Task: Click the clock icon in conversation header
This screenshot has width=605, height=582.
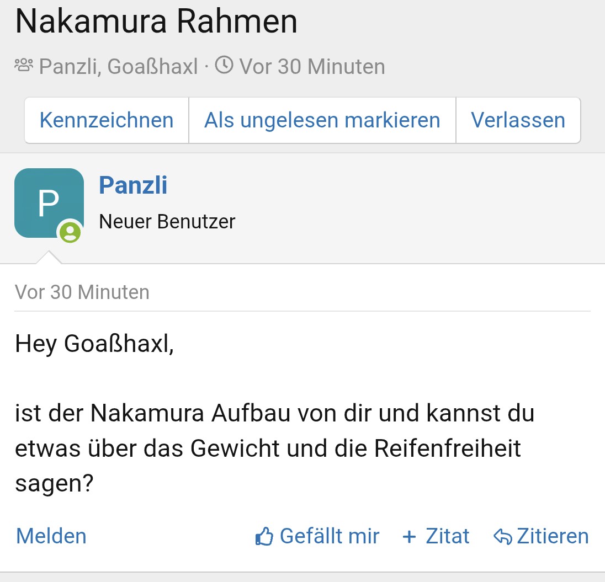Action: pyautogui.click(x=224, y=66)
